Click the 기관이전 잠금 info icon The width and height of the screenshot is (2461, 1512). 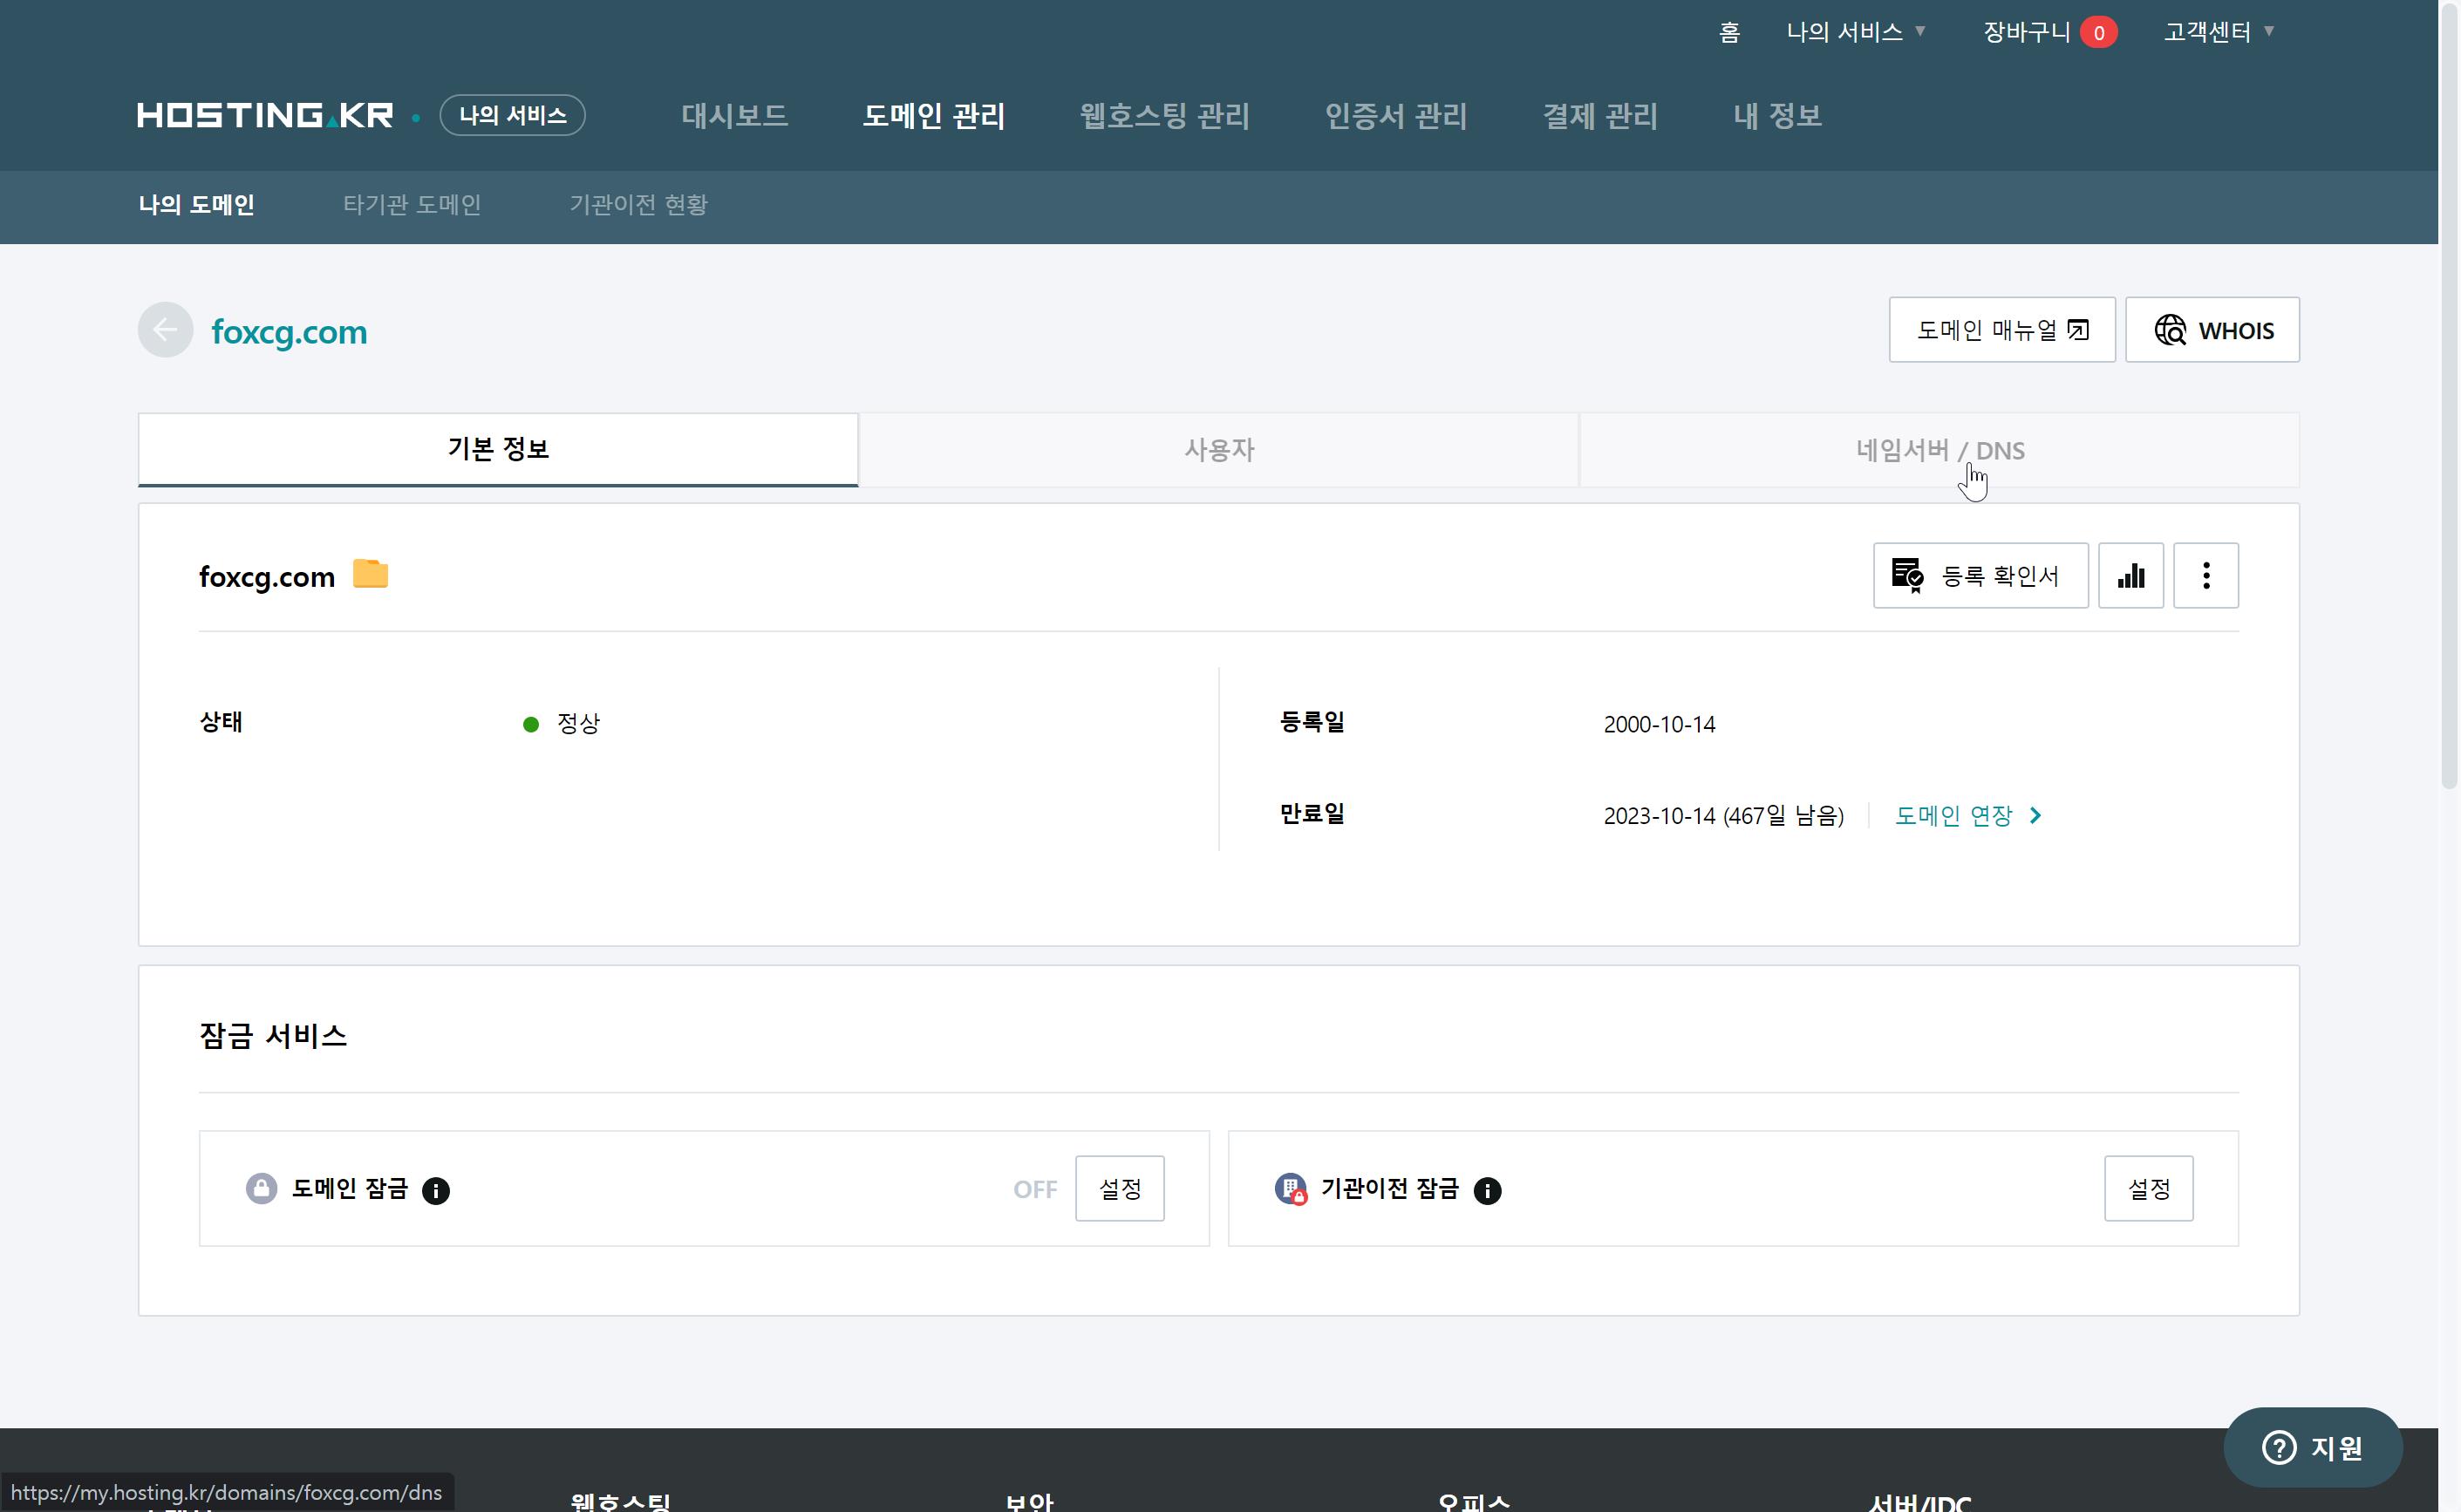(1487, 1190)
